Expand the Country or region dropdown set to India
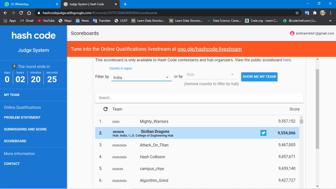The width and height of the screenshot is (336, 189). 141,77
